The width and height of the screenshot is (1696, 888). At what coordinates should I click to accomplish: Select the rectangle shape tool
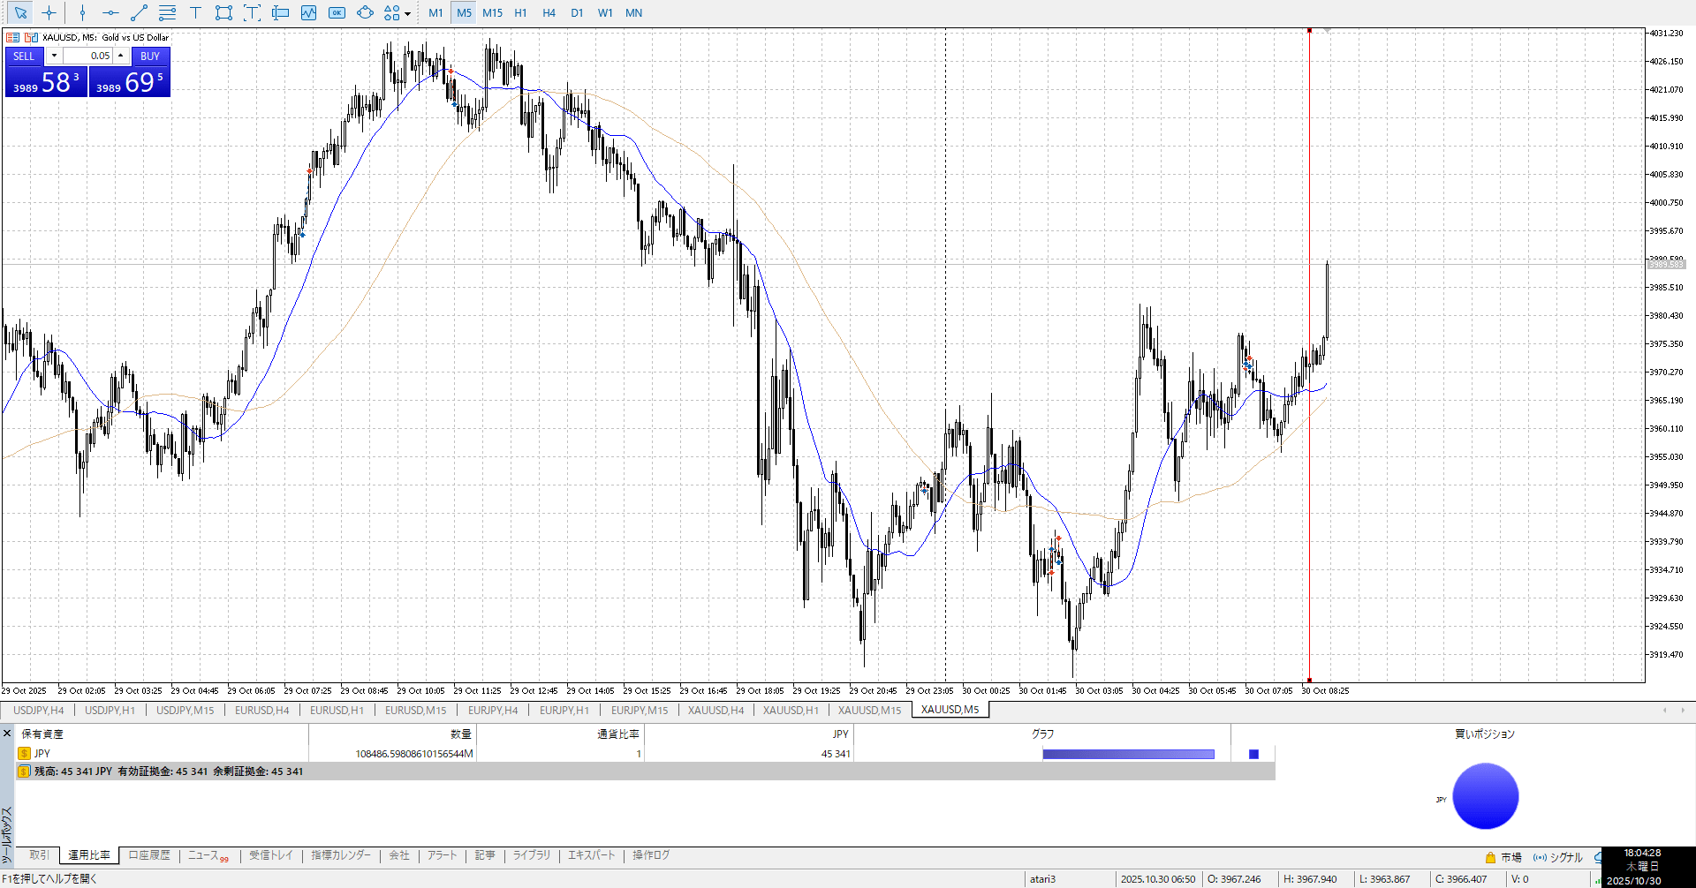(x=223, y=12)
